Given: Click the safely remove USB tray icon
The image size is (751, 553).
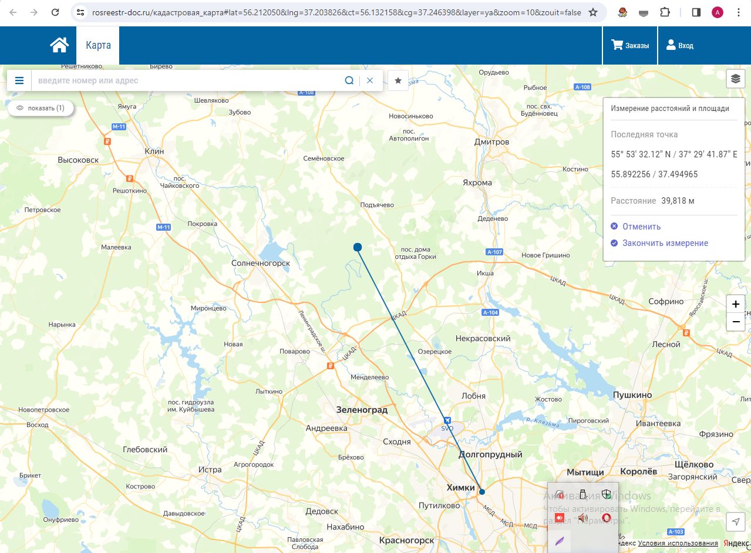Looking at the screenshot, I should click(x=583, y=494).
